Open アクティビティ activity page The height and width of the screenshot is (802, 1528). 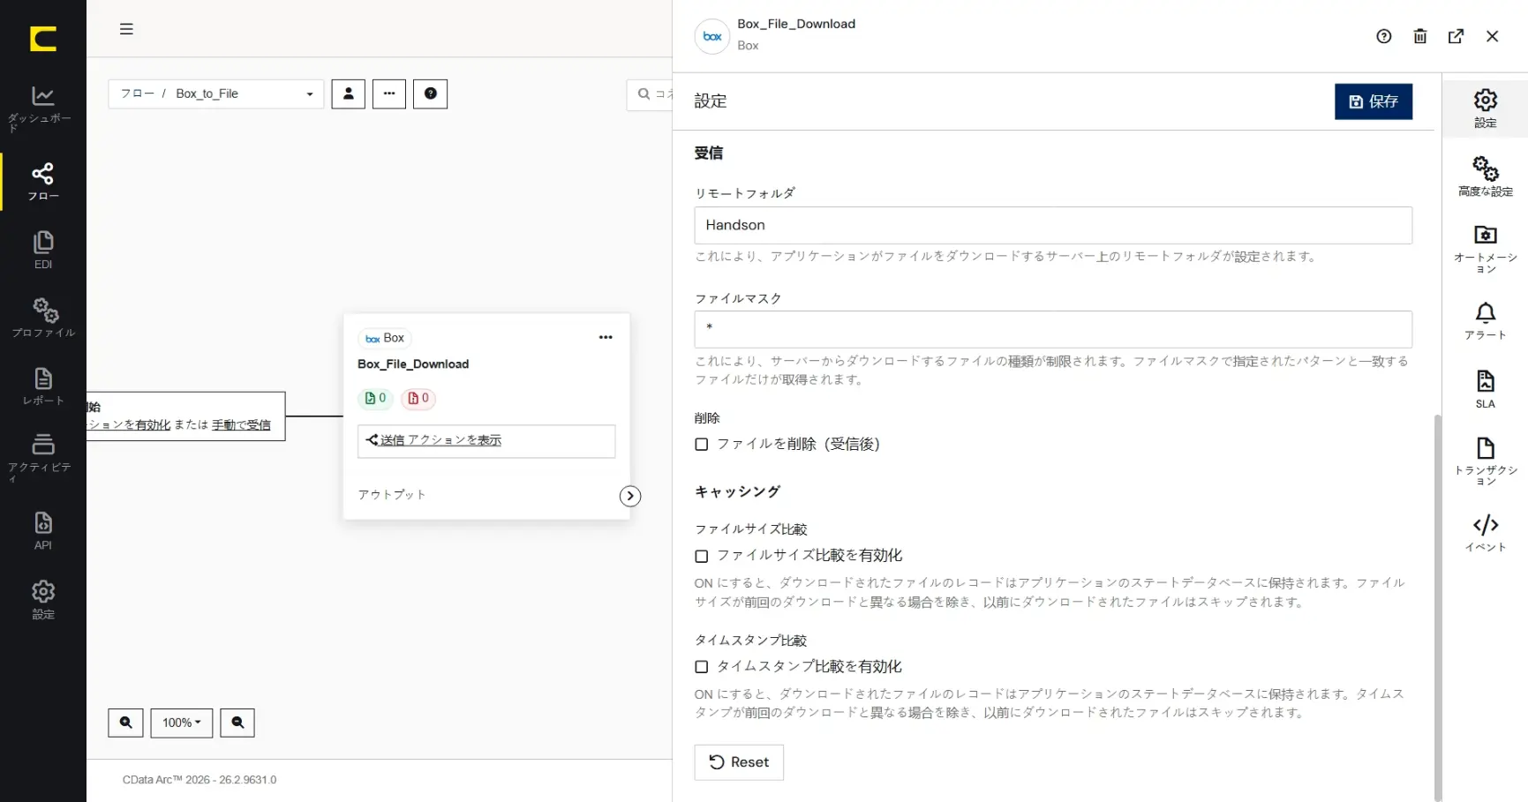(x=42, y=458)
